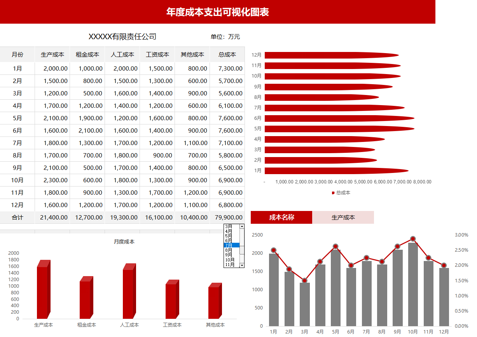Select the 其他成本 table header cell
This screenshot has height=337, width=477.
(x=192, y=54)
